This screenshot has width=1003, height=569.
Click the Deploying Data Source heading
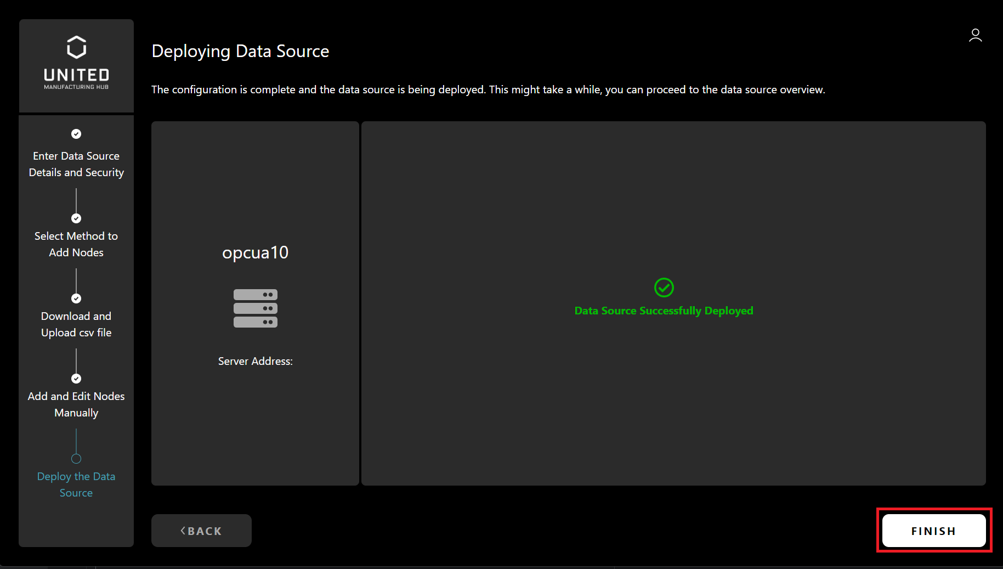pos(240,51)
